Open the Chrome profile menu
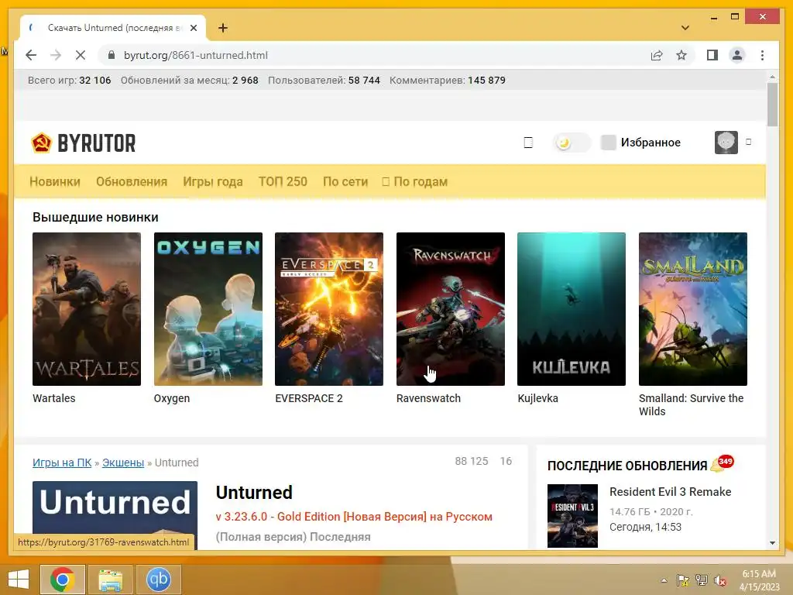The image size is (793, 595). click(x=737, y=55)
